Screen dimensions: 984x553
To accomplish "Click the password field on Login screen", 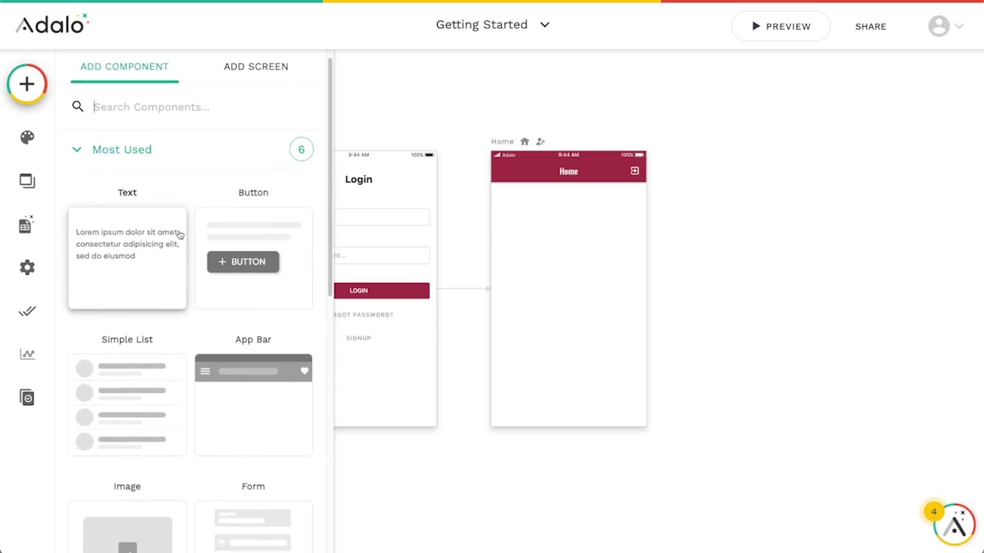I will pos(382,255).
